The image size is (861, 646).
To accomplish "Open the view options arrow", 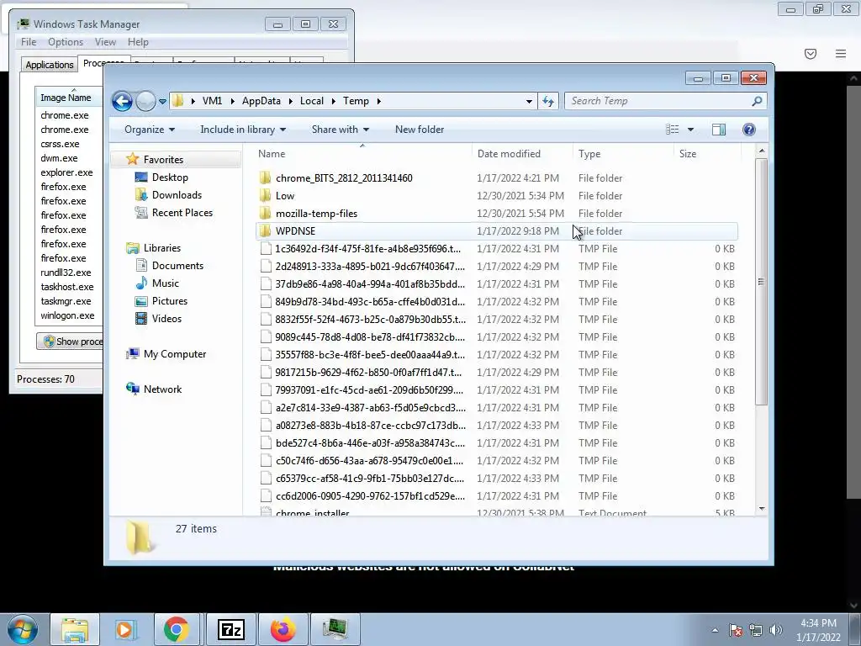I will click(691, 130).
